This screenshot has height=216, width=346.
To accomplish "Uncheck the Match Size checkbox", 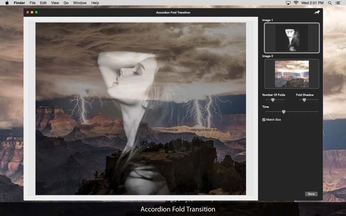I will [264, 120].
